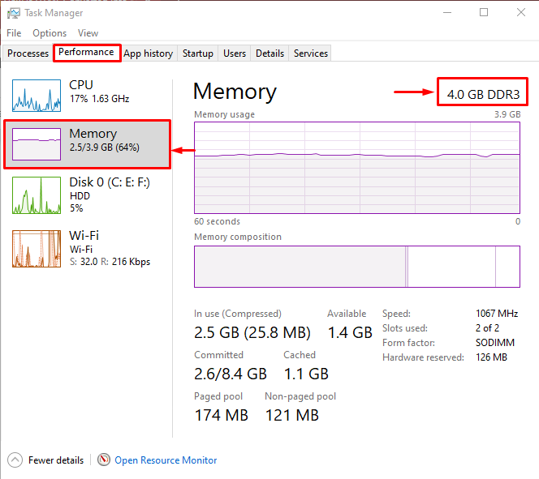Click the 1.1 GB Cached value

tap(306, 374)
